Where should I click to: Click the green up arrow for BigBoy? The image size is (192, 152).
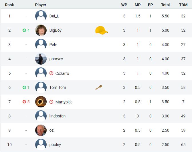(24, 30)
